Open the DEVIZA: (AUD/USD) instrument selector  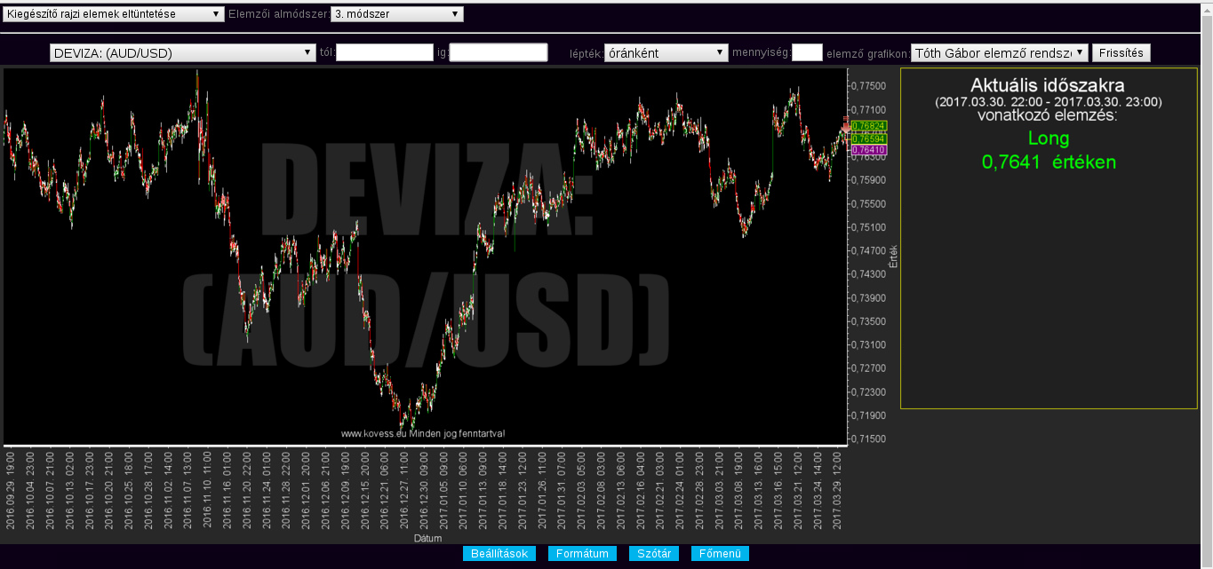tap(183, 53)
